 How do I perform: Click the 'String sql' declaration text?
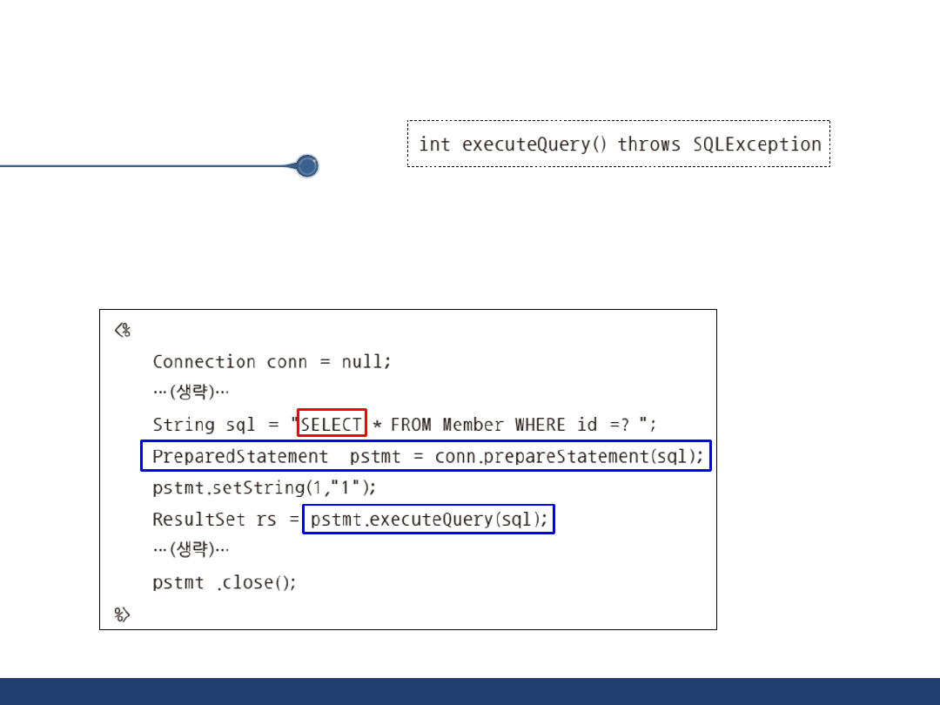[x=204, y=425]
